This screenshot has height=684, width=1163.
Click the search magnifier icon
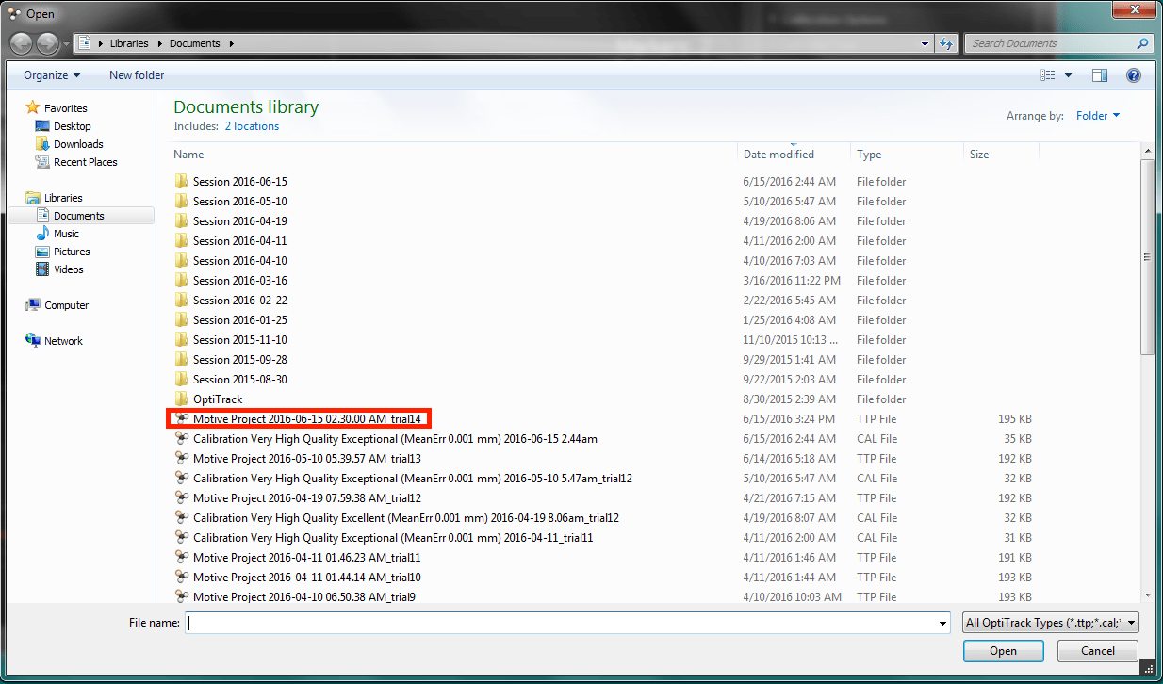click(x=1142, y=43)
